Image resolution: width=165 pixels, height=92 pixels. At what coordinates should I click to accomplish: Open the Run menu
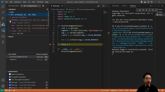tap(34, 2)
